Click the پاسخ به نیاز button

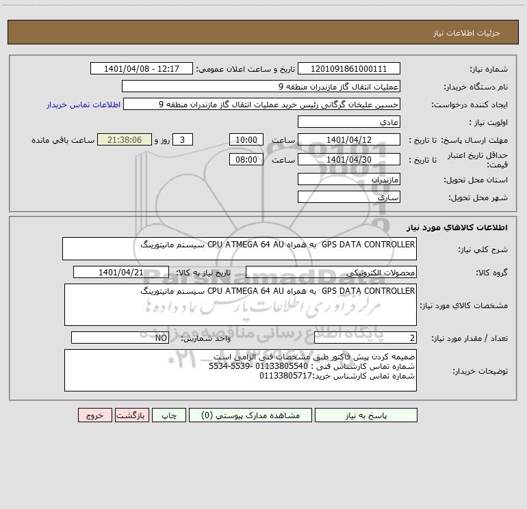(366, 415)
